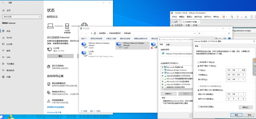Click CentOS 终端 in top bar

[195, 25]
